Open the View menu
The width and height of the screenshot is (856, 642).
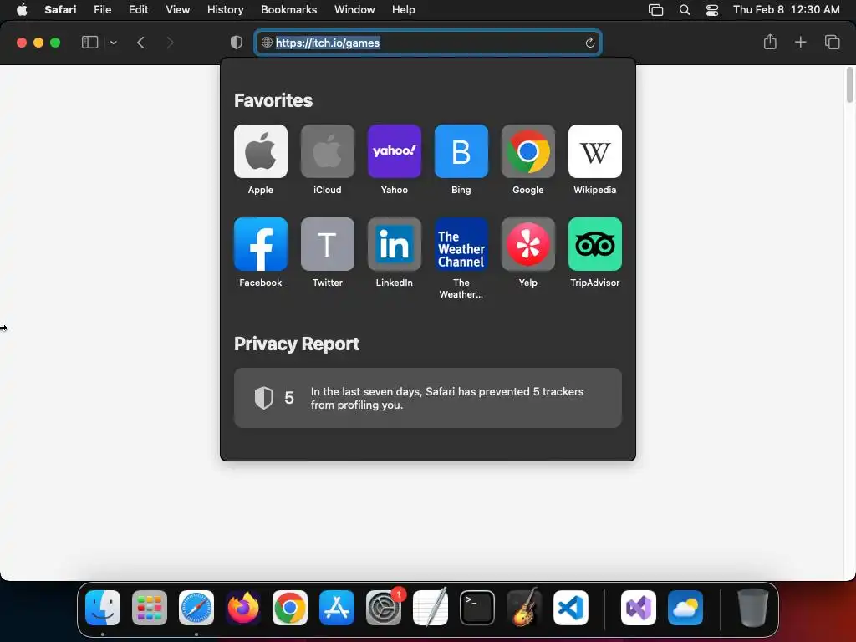click(x=177, y=10)
